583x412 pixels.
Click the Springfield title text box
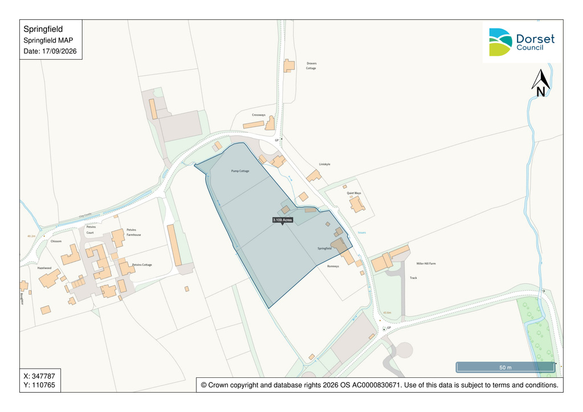[x=51, y=40]
